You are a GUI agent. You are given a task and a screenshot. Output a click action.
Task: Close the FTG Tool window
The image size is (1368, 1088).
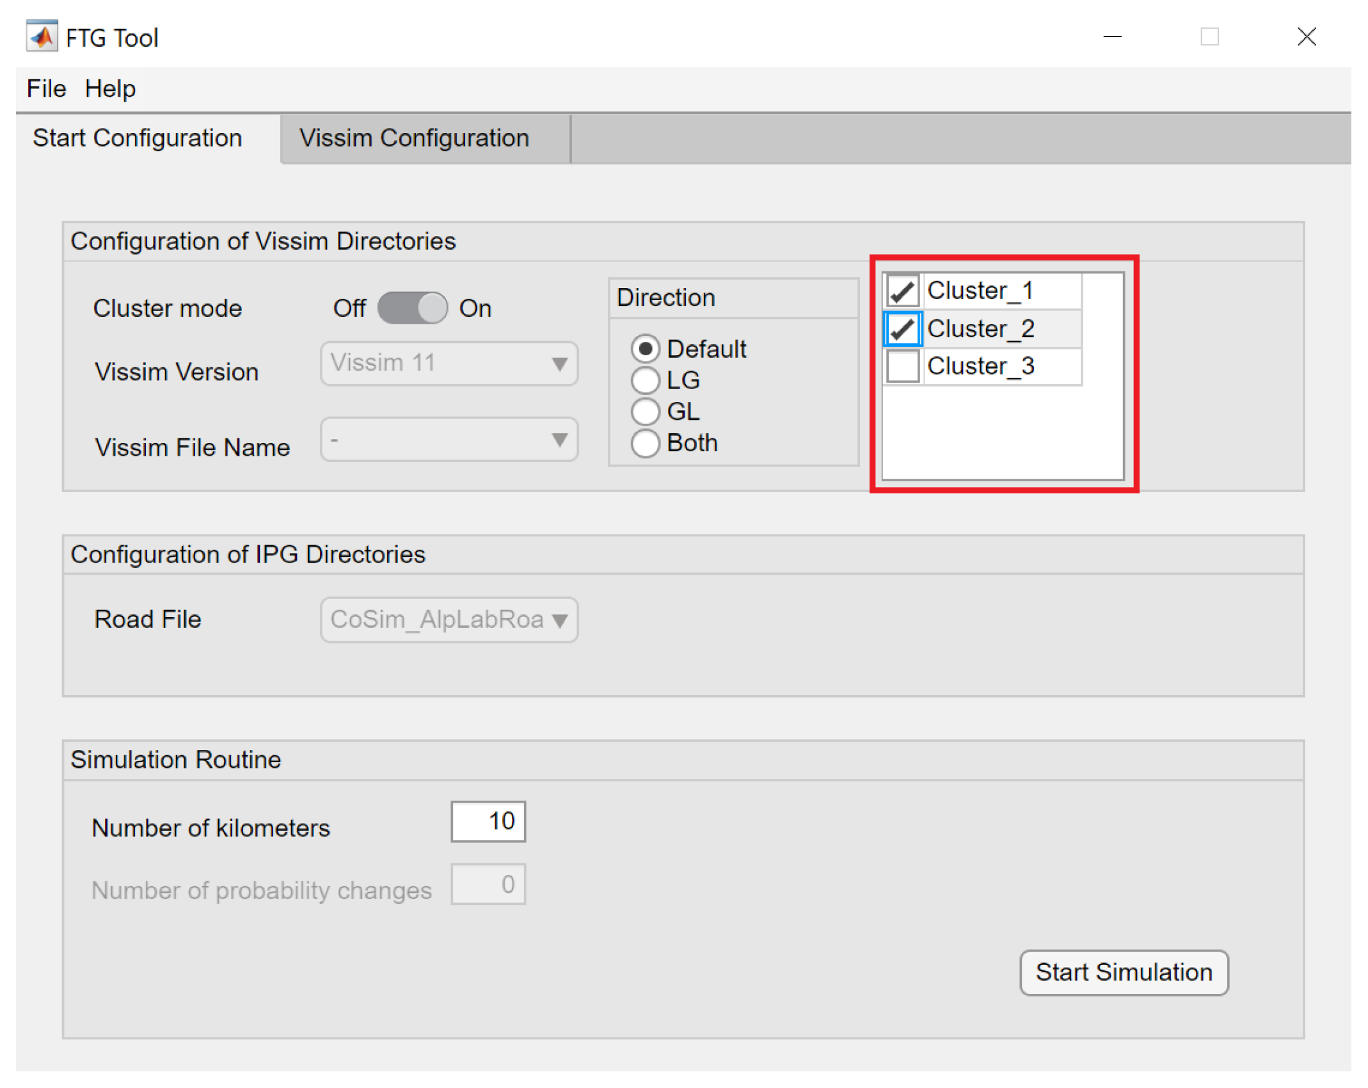(x=1306, y=37)
